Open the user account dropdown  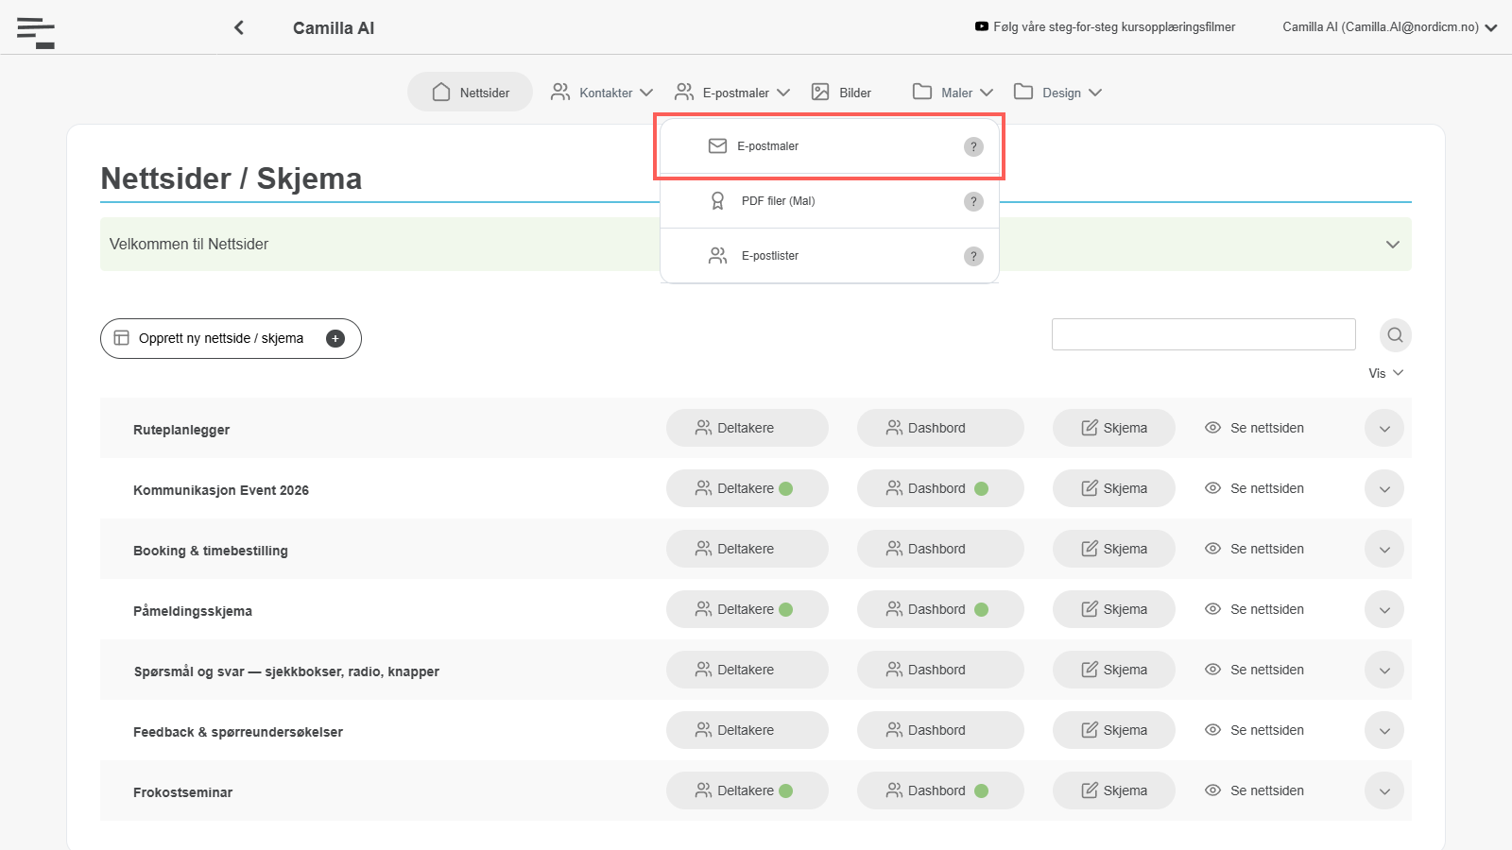click(1390, 27)
